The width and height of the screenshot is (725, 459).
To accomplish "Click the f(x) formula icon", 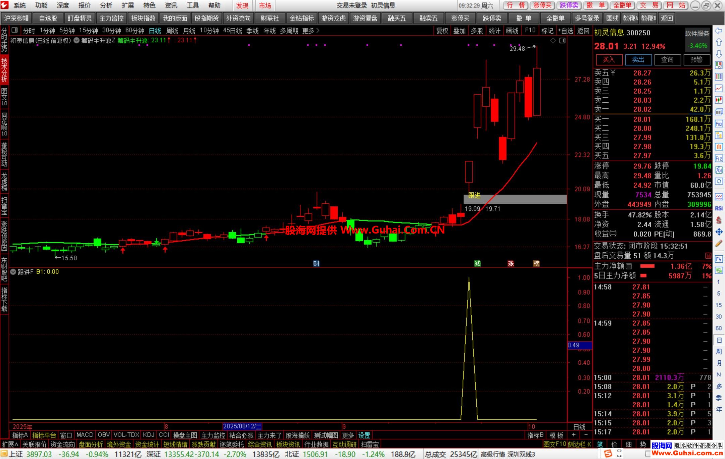I will [x=719, y=170].
